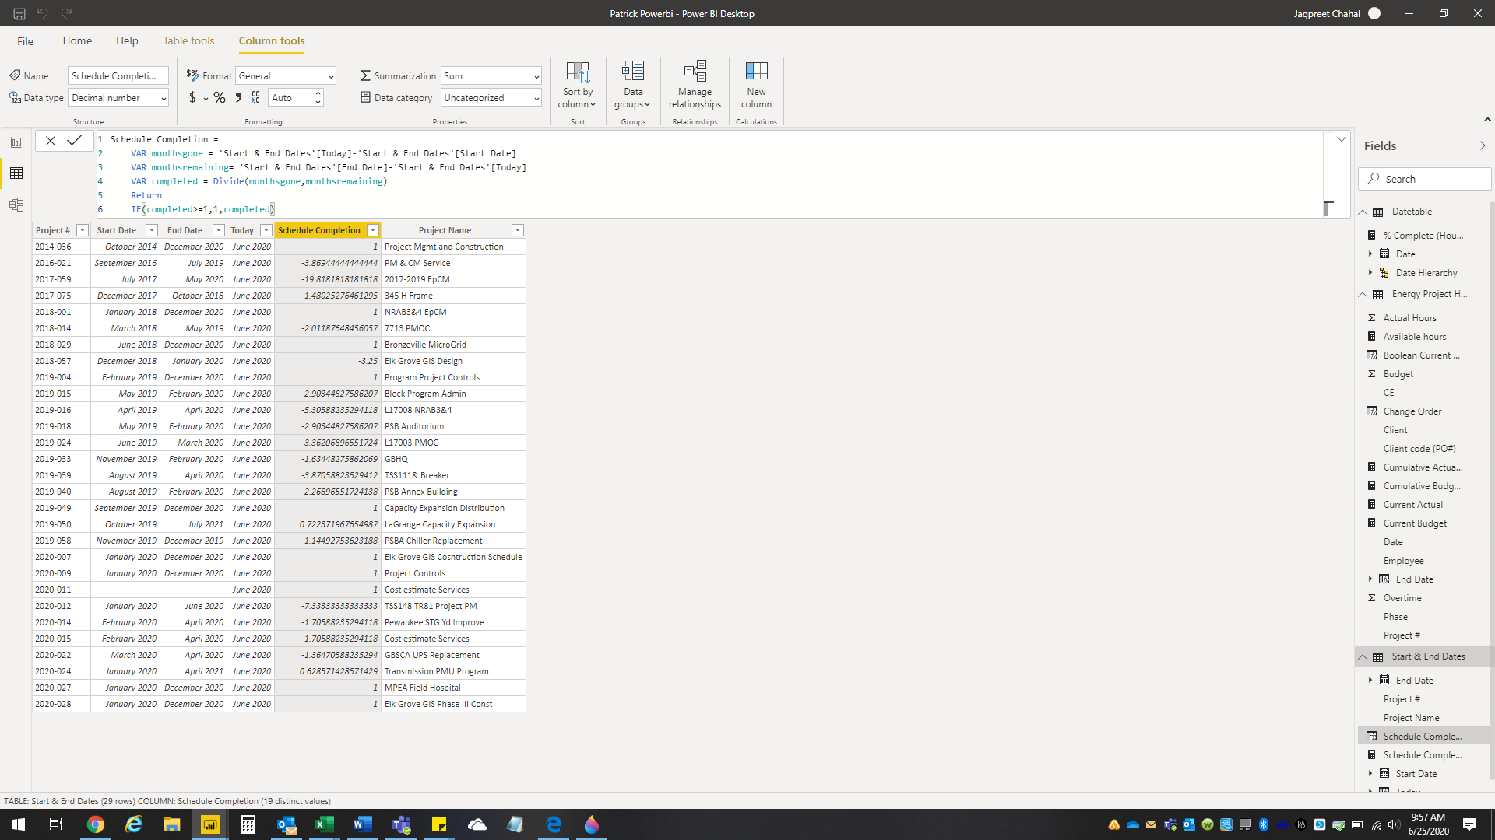Click the Undo icon in the title bar
1495x840 pixels.
[x=44, y=13]
